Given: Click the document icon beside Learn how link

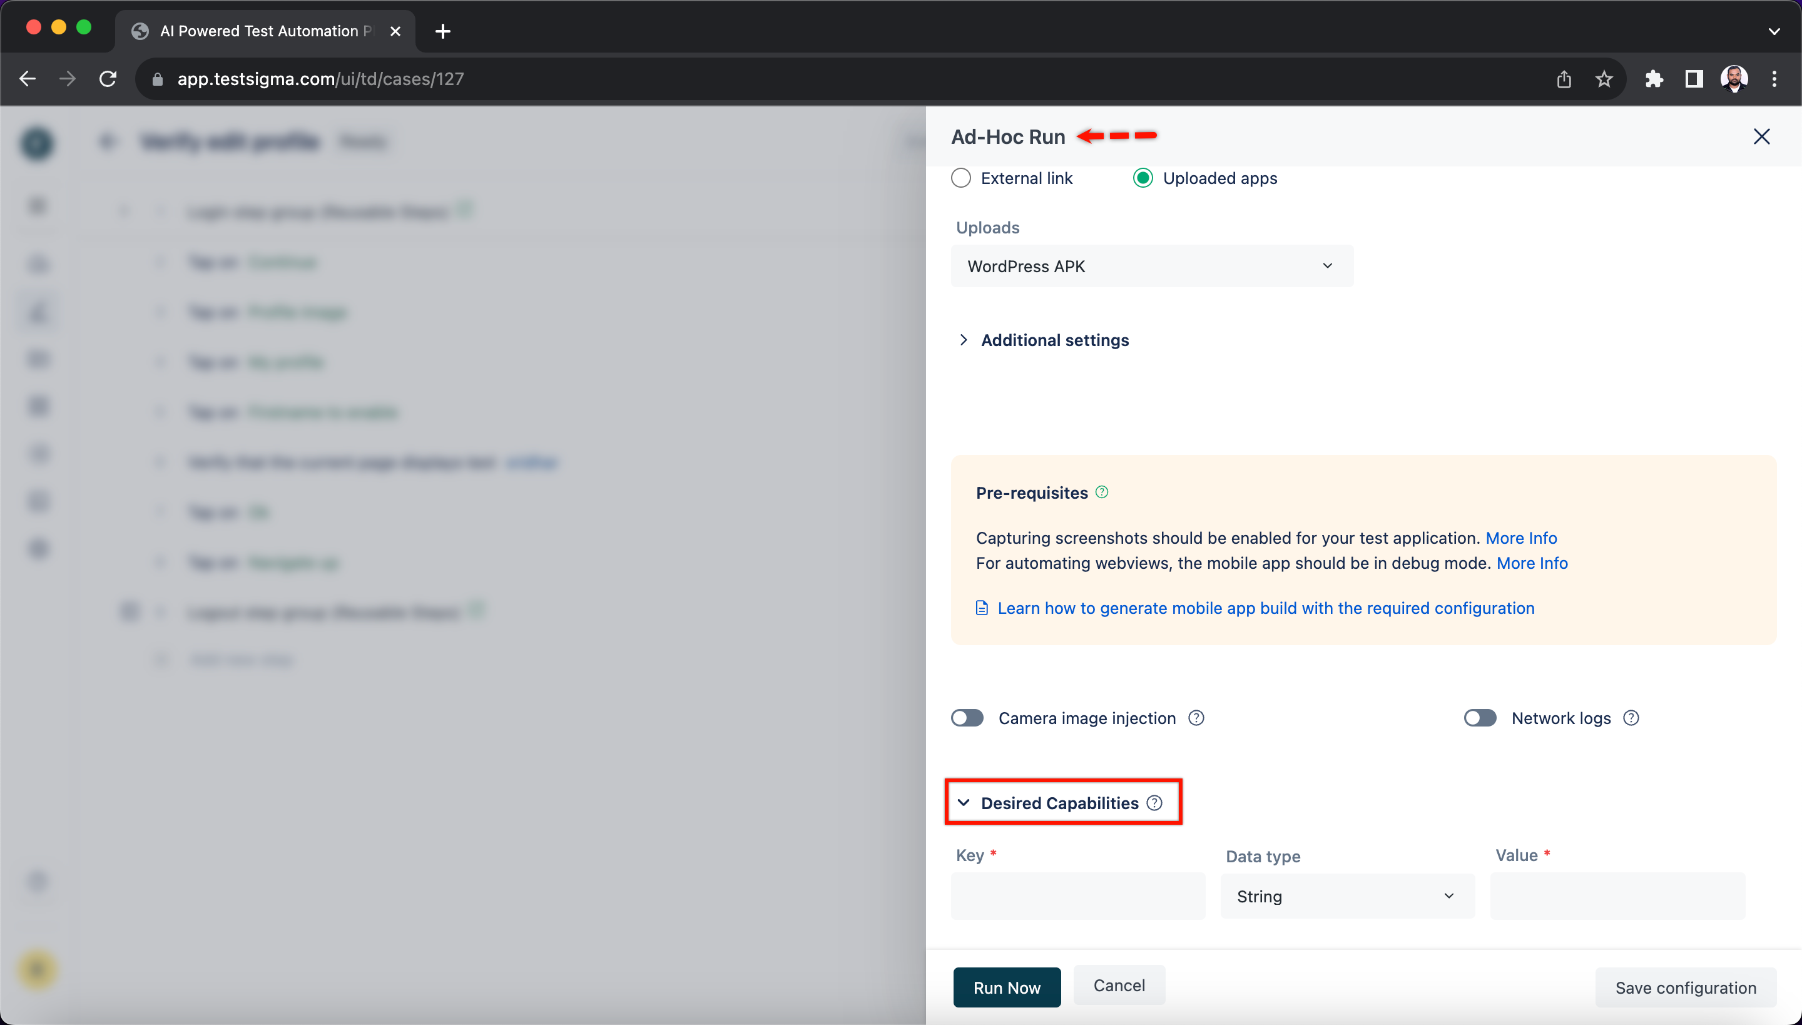Looking at the screenshot, I should pyautogui.click(x=982, y=608).
